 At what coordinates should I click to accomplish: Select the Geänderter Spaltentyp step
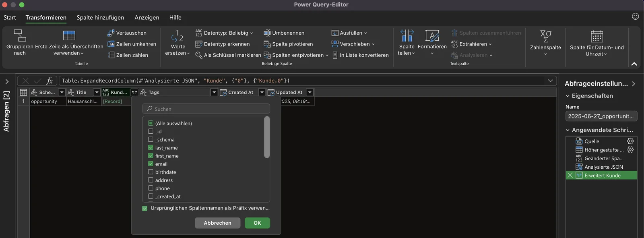[x=601, y=158]
